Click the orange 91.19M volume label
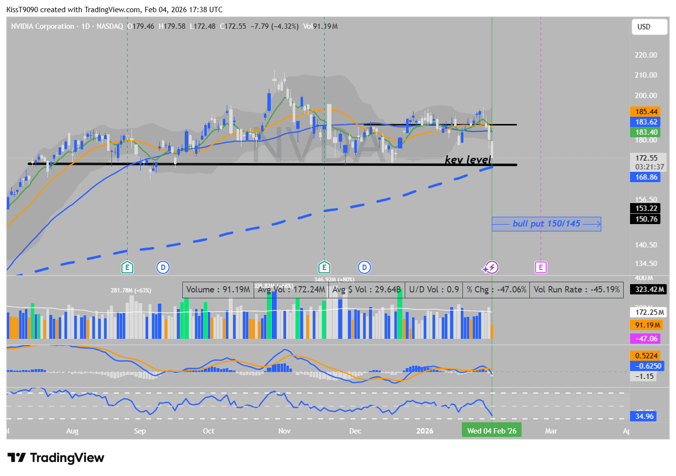Viewport: 676px width, 476px height. 646,325
